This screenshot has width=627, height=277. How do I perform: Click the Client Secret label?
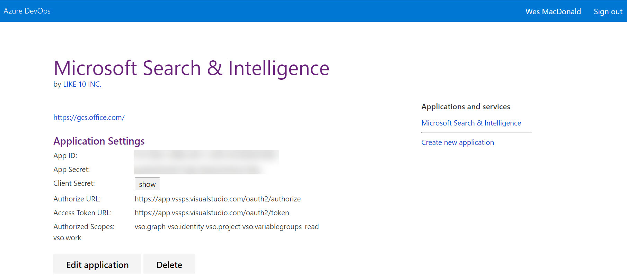pos(74,183)
